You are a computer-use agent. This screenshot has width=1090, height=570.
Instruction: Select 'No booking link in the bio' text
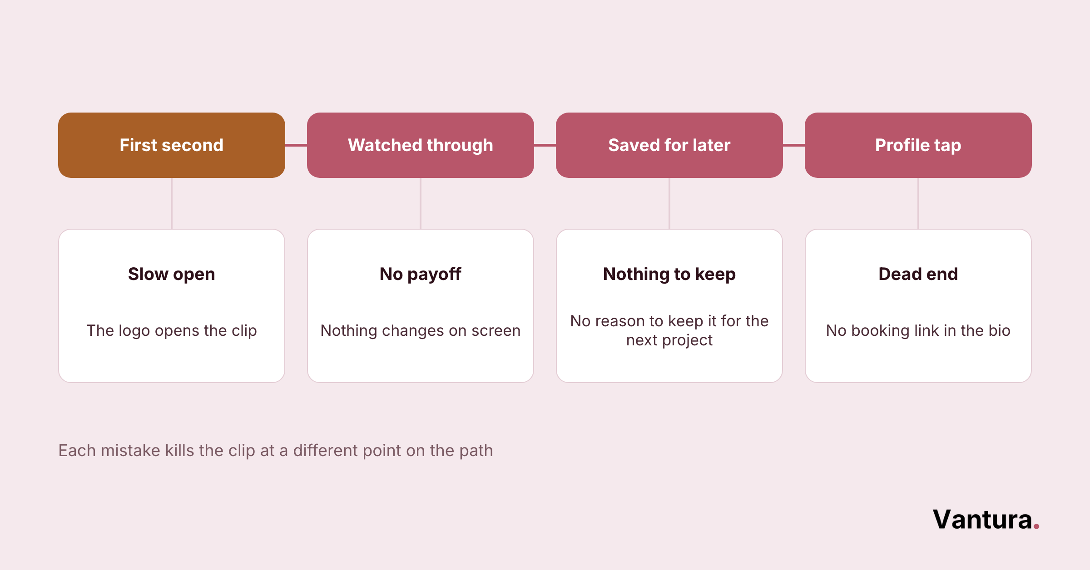pyautogui.click(x=918, y=330)
